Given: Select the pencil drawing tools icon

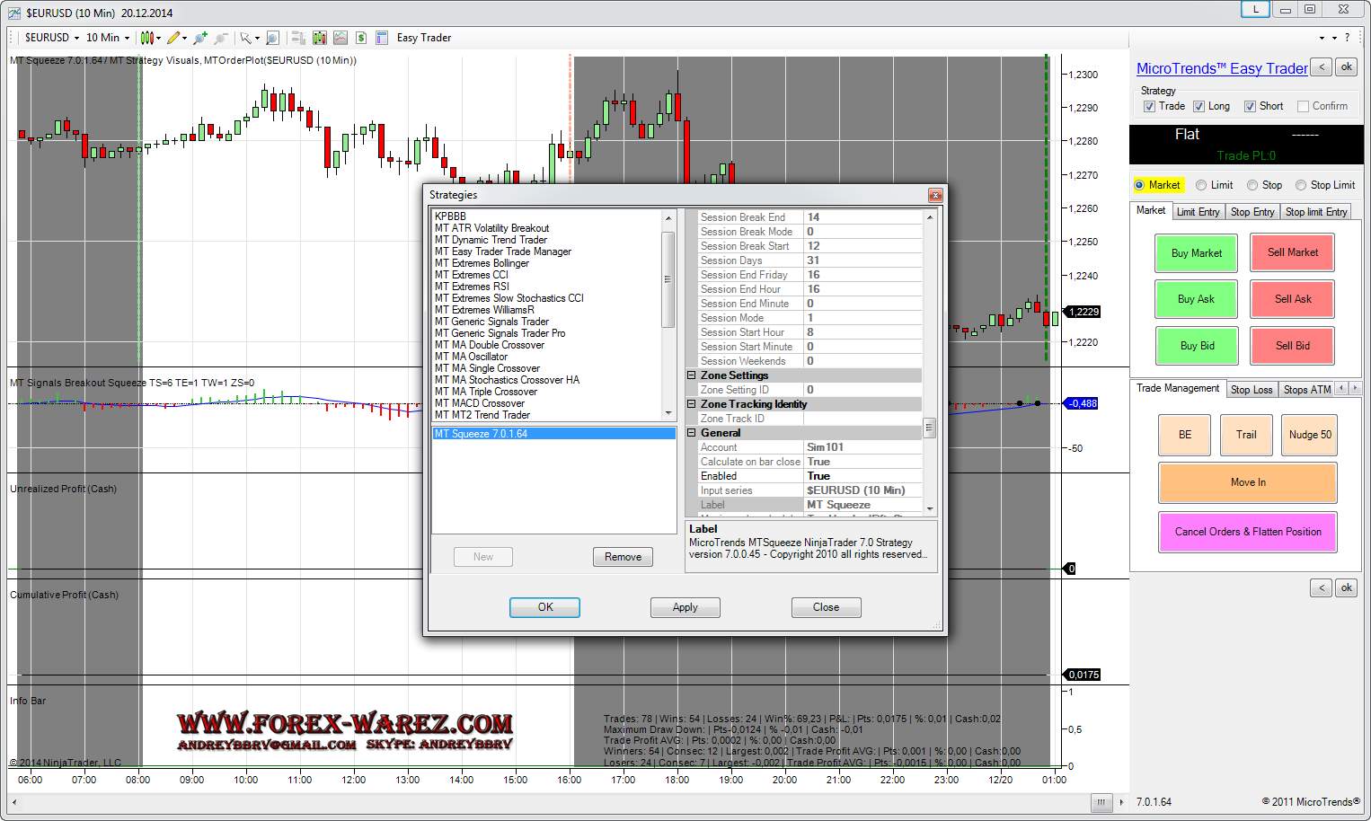Looking at the screenshot, I should pyautogui.click(x=173, y=38).
